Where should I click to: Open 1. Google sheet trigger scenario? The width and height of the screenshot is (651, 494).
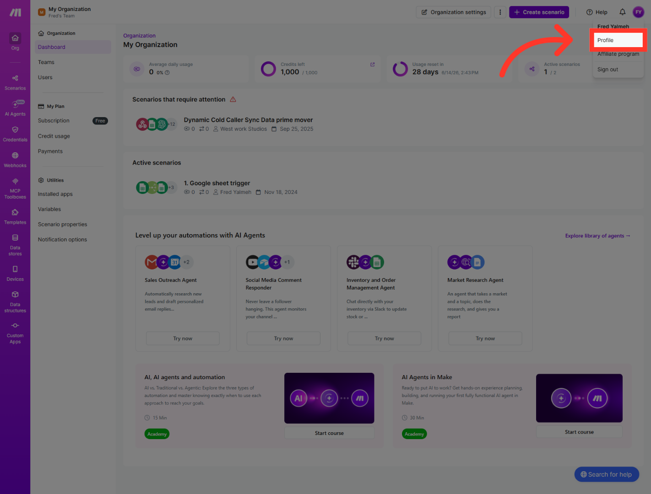click(x=217, y=183)
